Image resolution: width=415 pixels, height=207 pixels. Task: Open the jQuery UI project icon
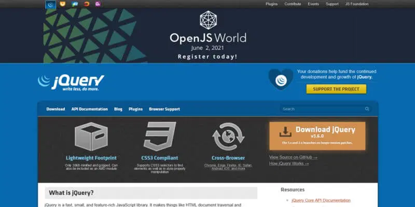62,4
